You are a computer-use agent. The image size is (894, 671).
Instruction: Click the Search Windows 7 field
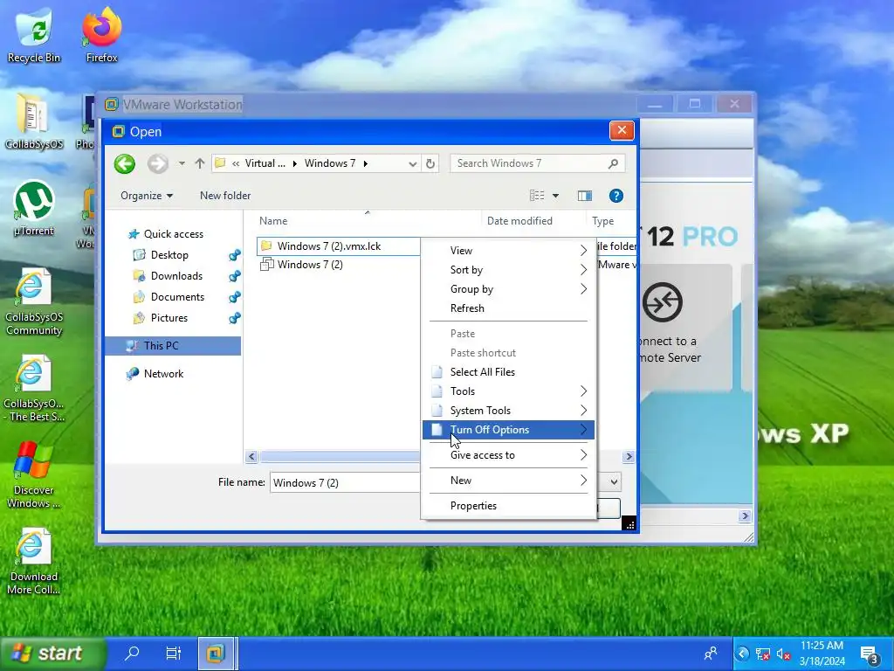(527, 163)
